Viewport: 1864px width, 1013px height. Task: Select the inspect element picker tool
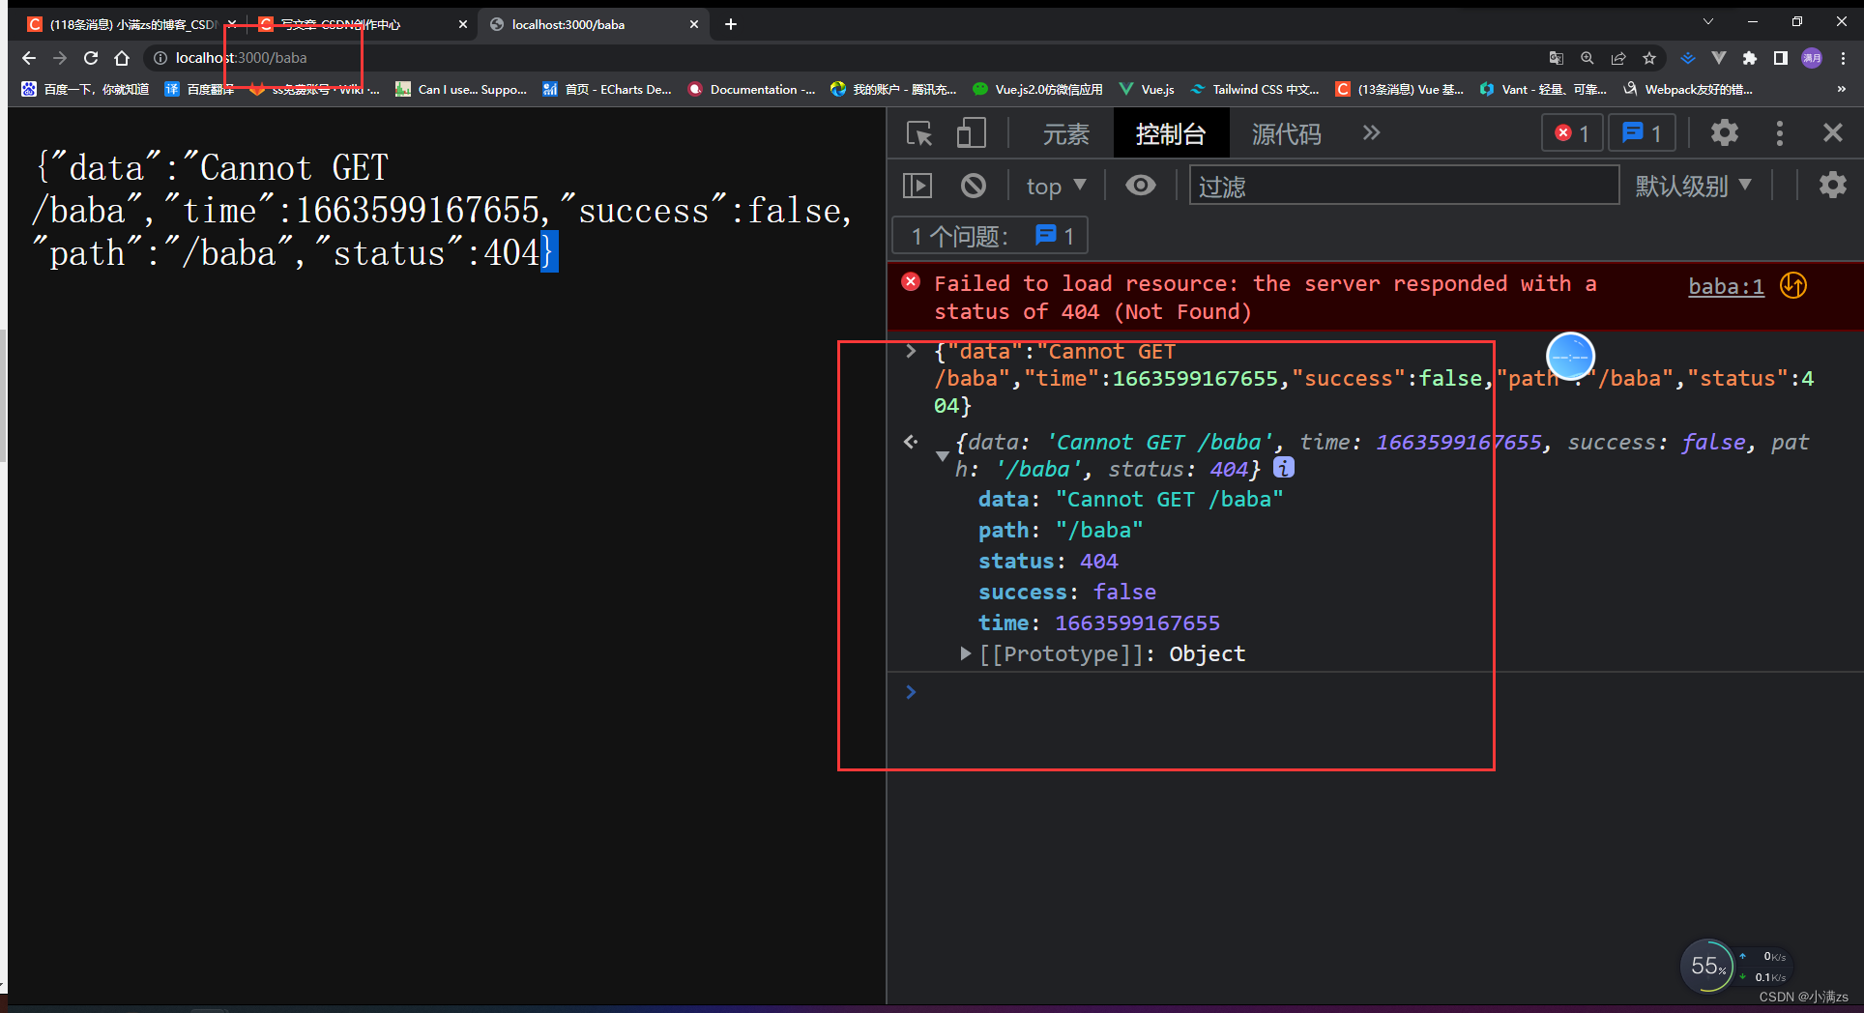click(x=918, y=133)
